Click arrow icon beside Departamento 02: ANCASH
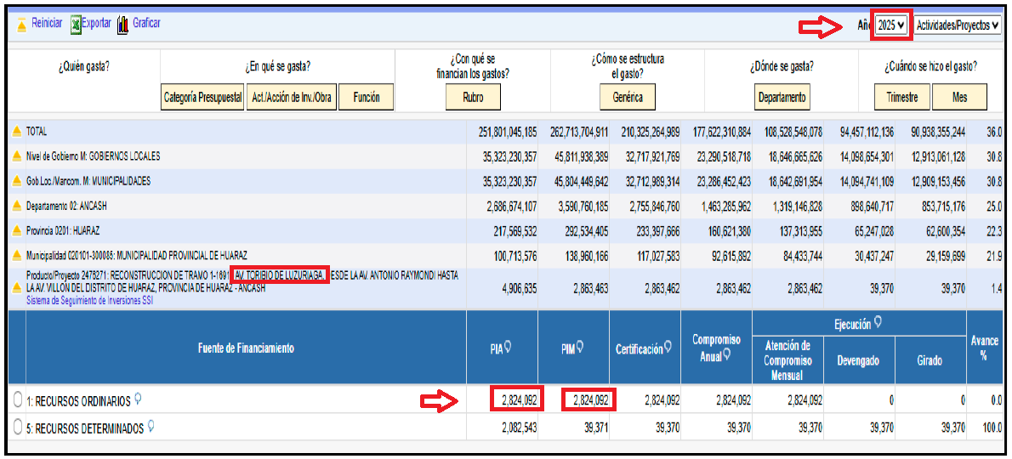 [17, 207]
